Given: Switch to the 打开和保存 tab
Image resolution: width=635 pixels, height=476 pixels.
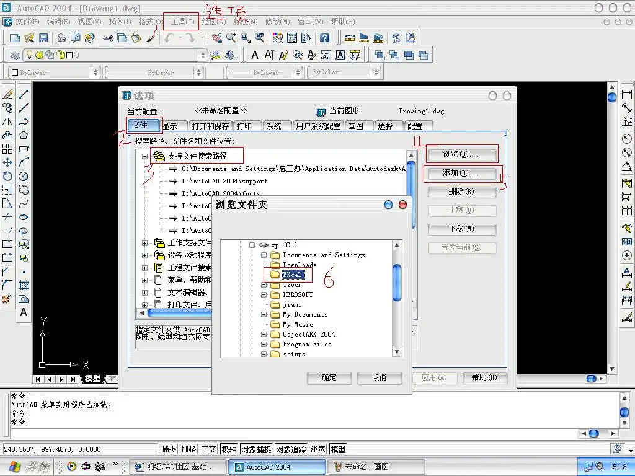Looking at the screenshot, I should [x=210, y=126].
